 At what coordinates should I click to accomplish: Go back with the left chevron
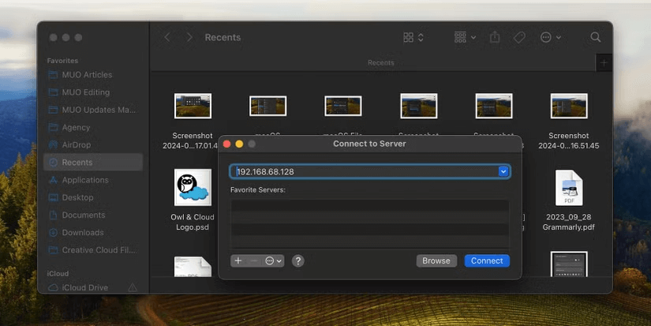166,37
